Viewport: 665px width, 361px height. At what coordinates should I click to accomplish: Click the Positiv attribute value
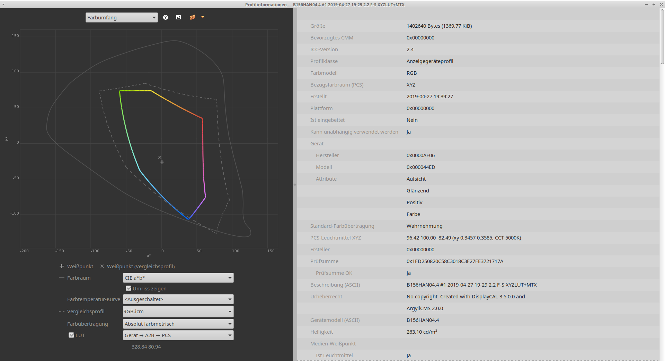coord(414,202)
